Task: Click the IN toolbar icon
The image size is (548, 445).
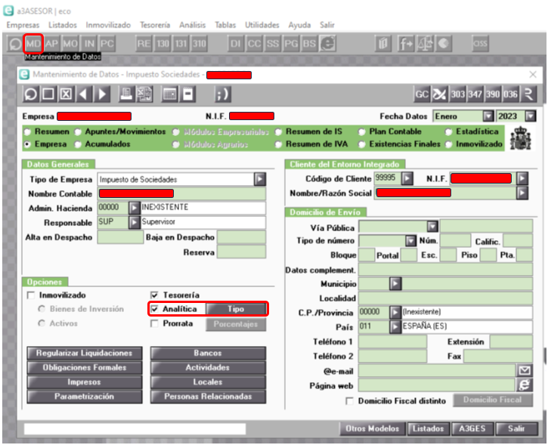Action: 88,44
